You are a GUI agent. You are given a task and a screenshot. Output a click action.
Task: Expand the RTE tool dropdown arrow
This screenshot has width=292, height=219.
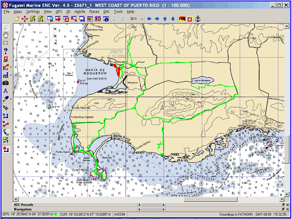click(x=11, y=67)
